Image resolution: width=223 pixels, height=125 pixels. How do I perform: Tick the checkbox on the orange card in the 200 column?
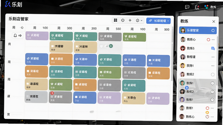pos(76,84)
